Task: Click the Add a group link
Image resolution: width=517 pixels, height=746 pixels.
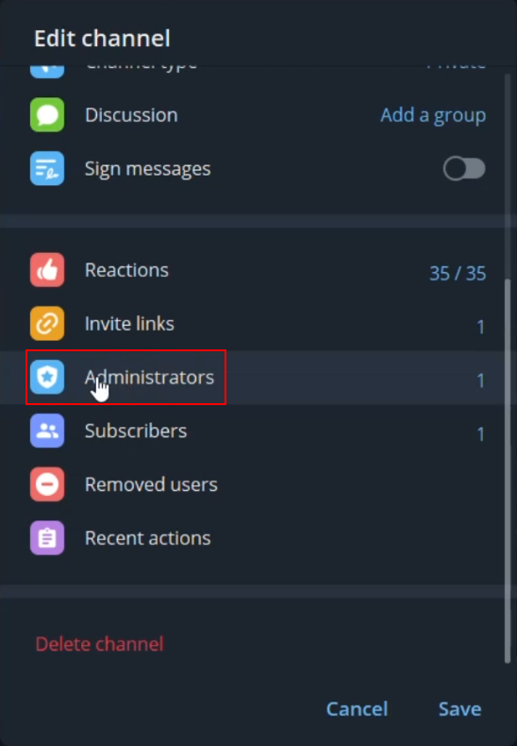Action: [x=433, y=115]
